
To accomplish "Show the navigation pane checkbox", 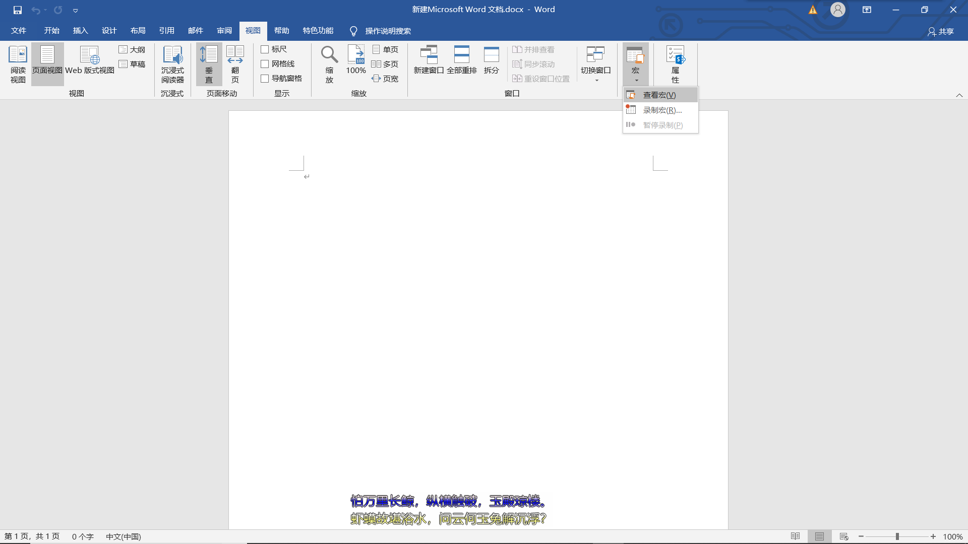I will [x=265, y=79].
